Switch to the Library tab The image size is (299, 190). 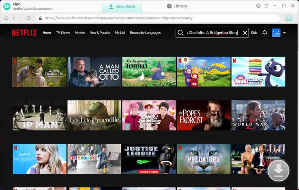pyautogui.click(x=177, y=6)
